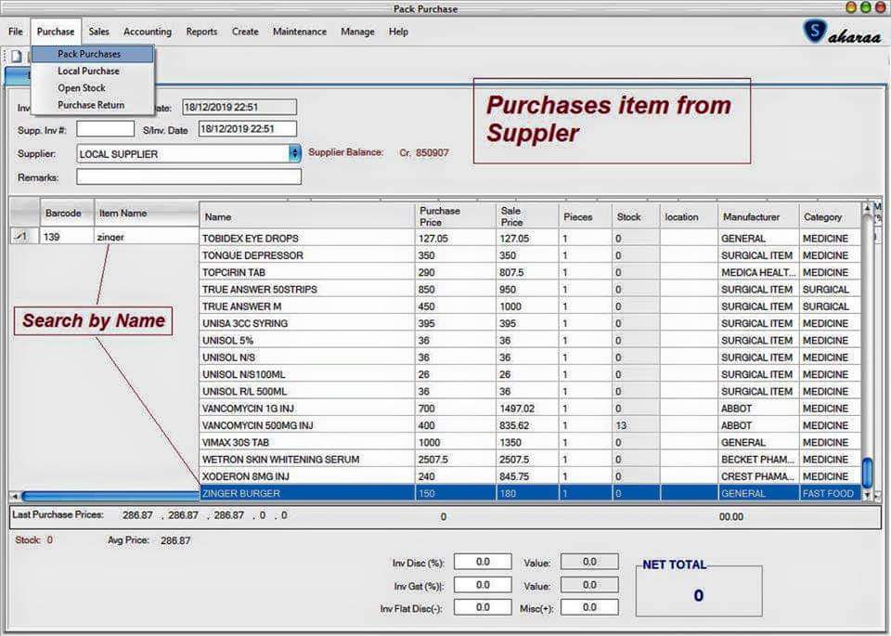This screenshot has height=636, width=891.
Task: Select the ZINGER BURGER row
Action: (531, 493)
